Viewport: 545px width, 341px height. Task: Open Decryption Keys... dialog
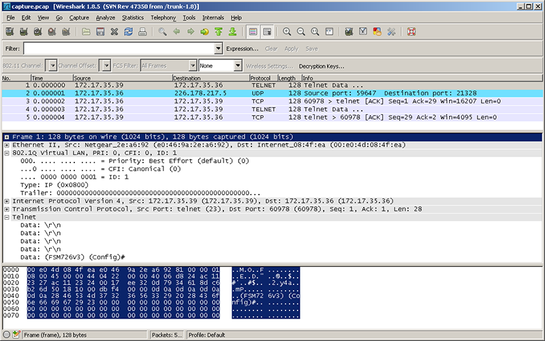[322, 66]
